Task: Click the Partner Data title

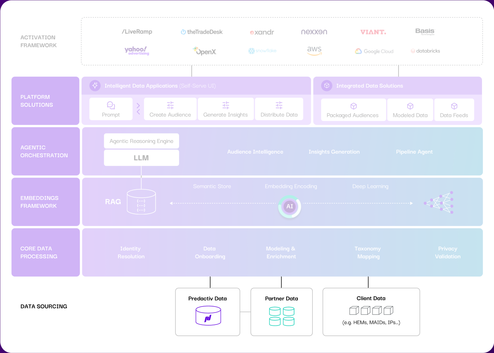Action: (281, 298)
